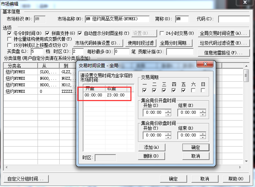Check Saturday (六) trading day
This screenshot has width=255, height=187.
(193, 90)
